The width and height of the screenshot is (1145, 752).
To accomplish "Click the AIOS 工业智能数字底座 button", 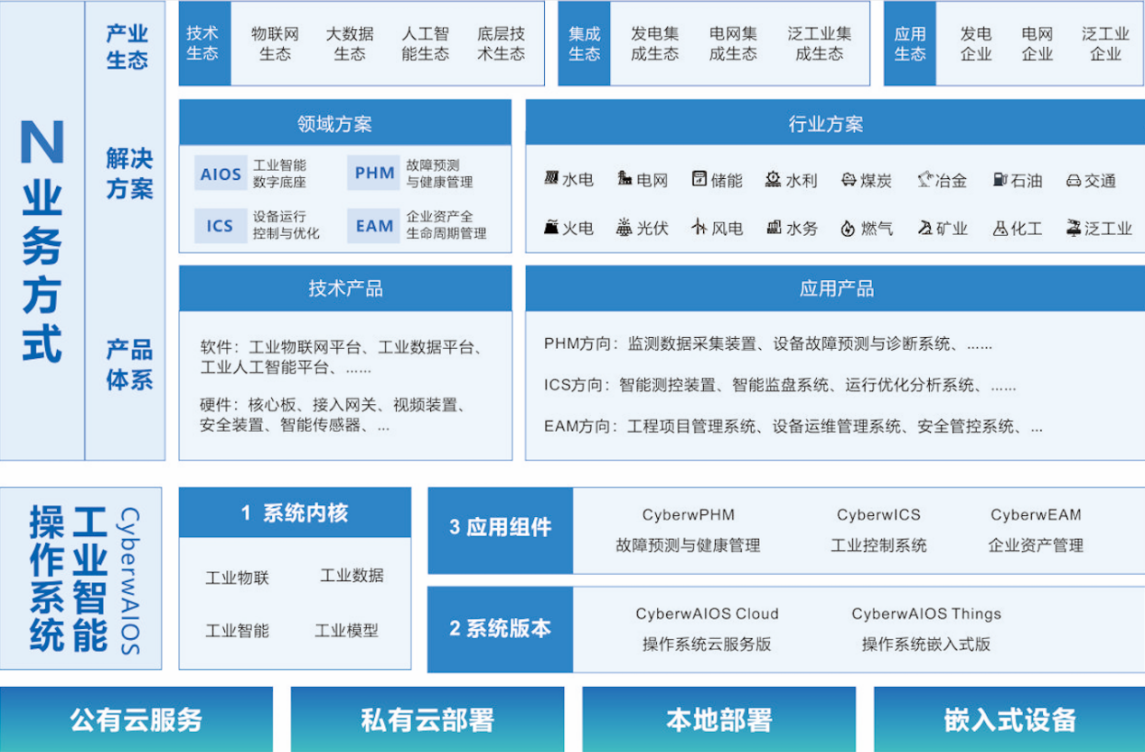I will coord(220,173).
